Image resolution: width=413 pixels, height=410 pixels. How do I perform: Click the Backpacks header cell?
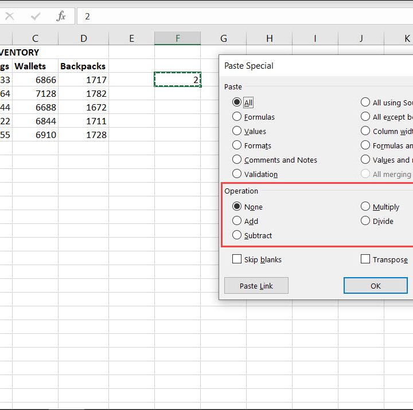[83, 66]
